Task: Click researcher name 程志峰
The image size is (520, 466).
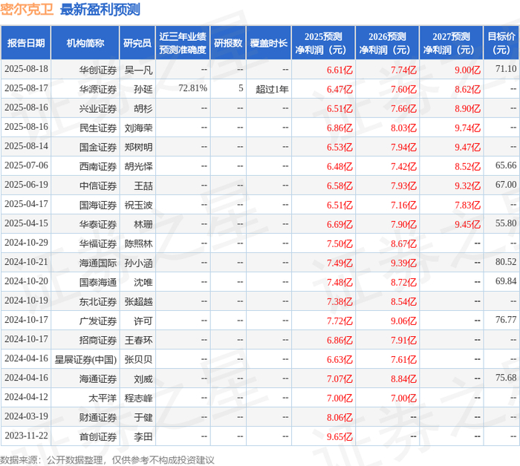Action: pyautogui.click(x=139, y=398)
